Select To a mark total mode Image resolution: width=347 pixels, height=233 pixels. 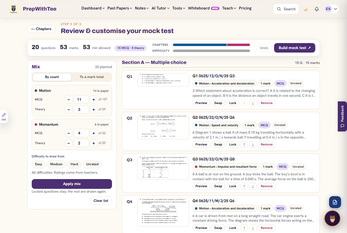(x=92, y=77)
